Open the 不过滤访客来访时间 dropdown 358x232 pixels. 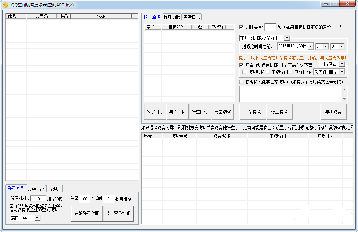[x=287, y=38]
